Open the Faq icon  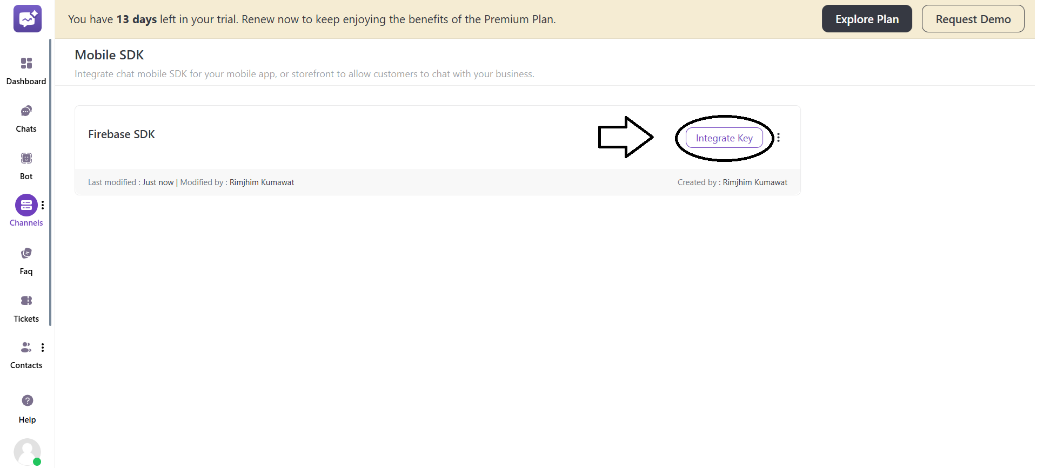coord(26,253)
